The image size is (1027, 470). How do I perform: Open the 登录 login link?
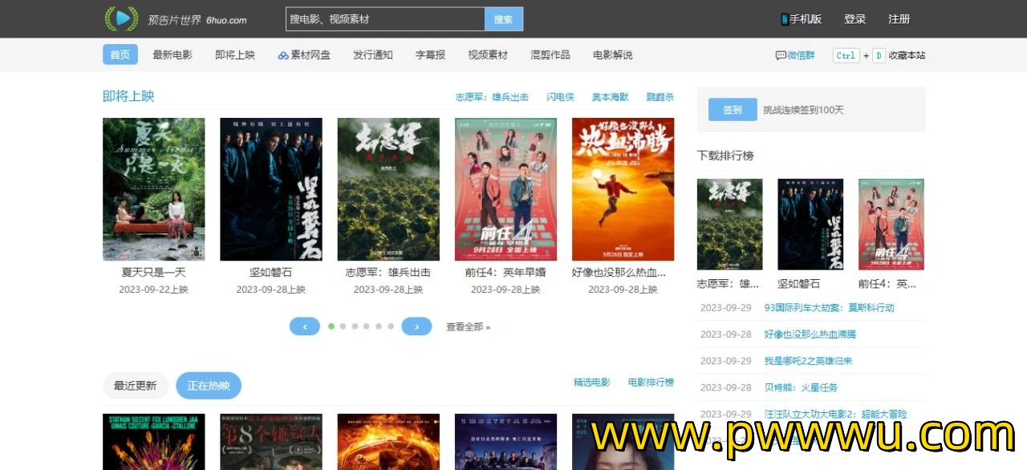click(855, 19)
